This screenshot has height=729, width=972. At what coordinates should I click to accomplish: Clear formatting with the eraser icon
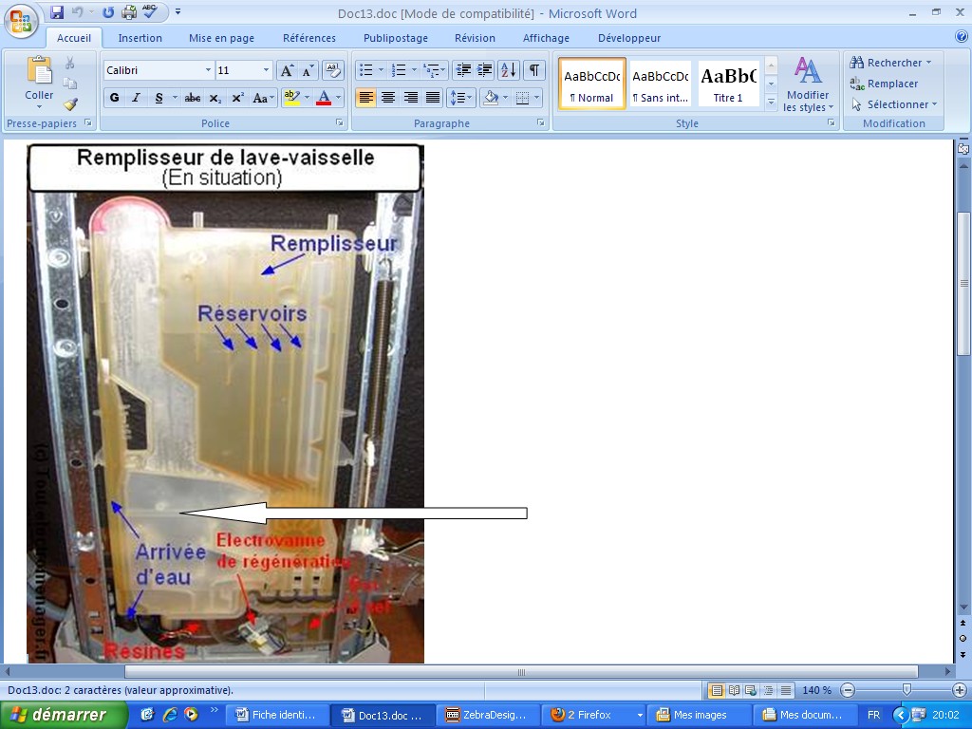pyautogui.click(x=333, y=70)
